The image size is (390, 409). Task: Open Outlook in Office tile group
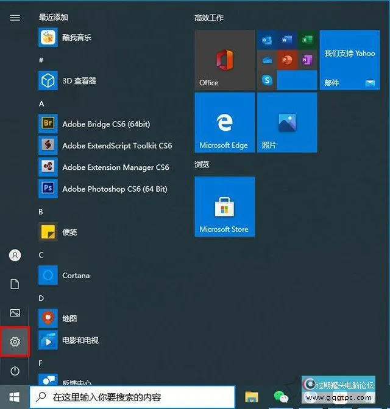point(267,40)
